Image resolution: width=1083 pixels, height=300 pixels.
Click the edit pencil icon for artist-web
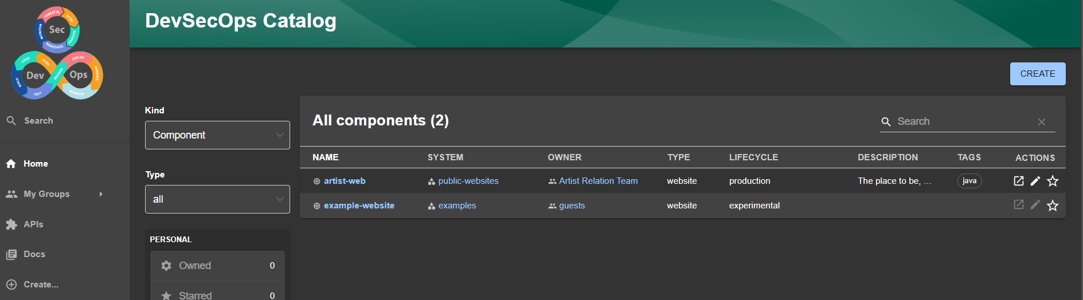1035,181
